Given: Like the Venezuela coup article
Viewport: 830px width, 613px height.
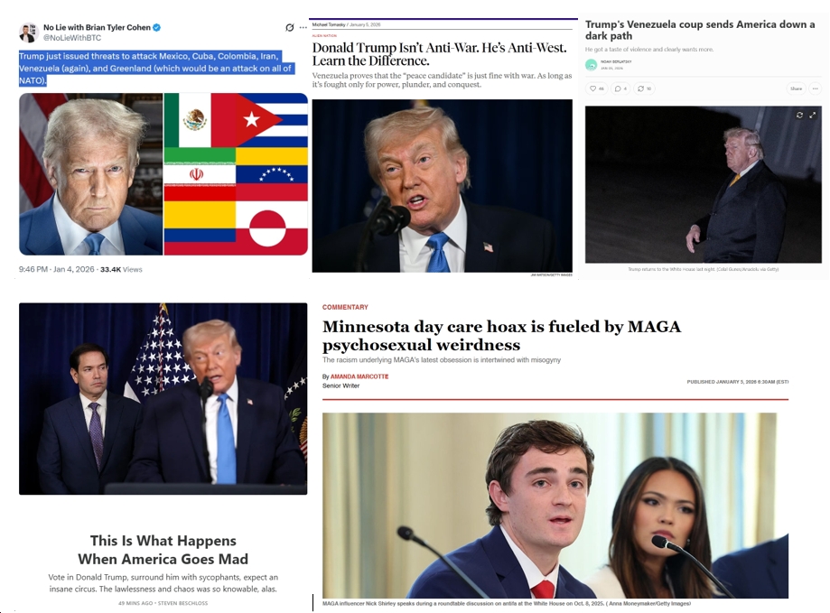Looking at the screenshot, I should 597,88.
